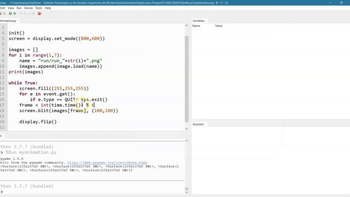Image resolution: width=350 pixels, height=197 pixels.
Task: Click the 'for e in event.get():' line
Action: tap(47, 94)
